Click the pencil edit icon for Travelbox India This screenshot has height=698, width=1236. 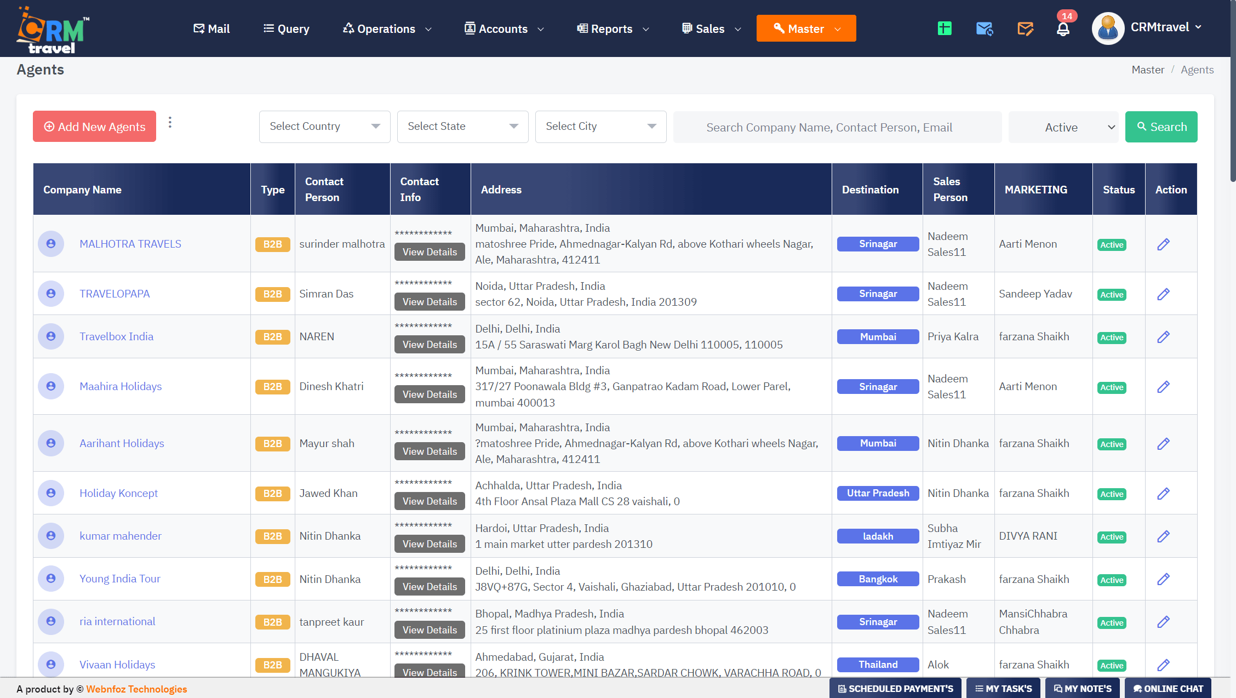tap(1164, 337)
